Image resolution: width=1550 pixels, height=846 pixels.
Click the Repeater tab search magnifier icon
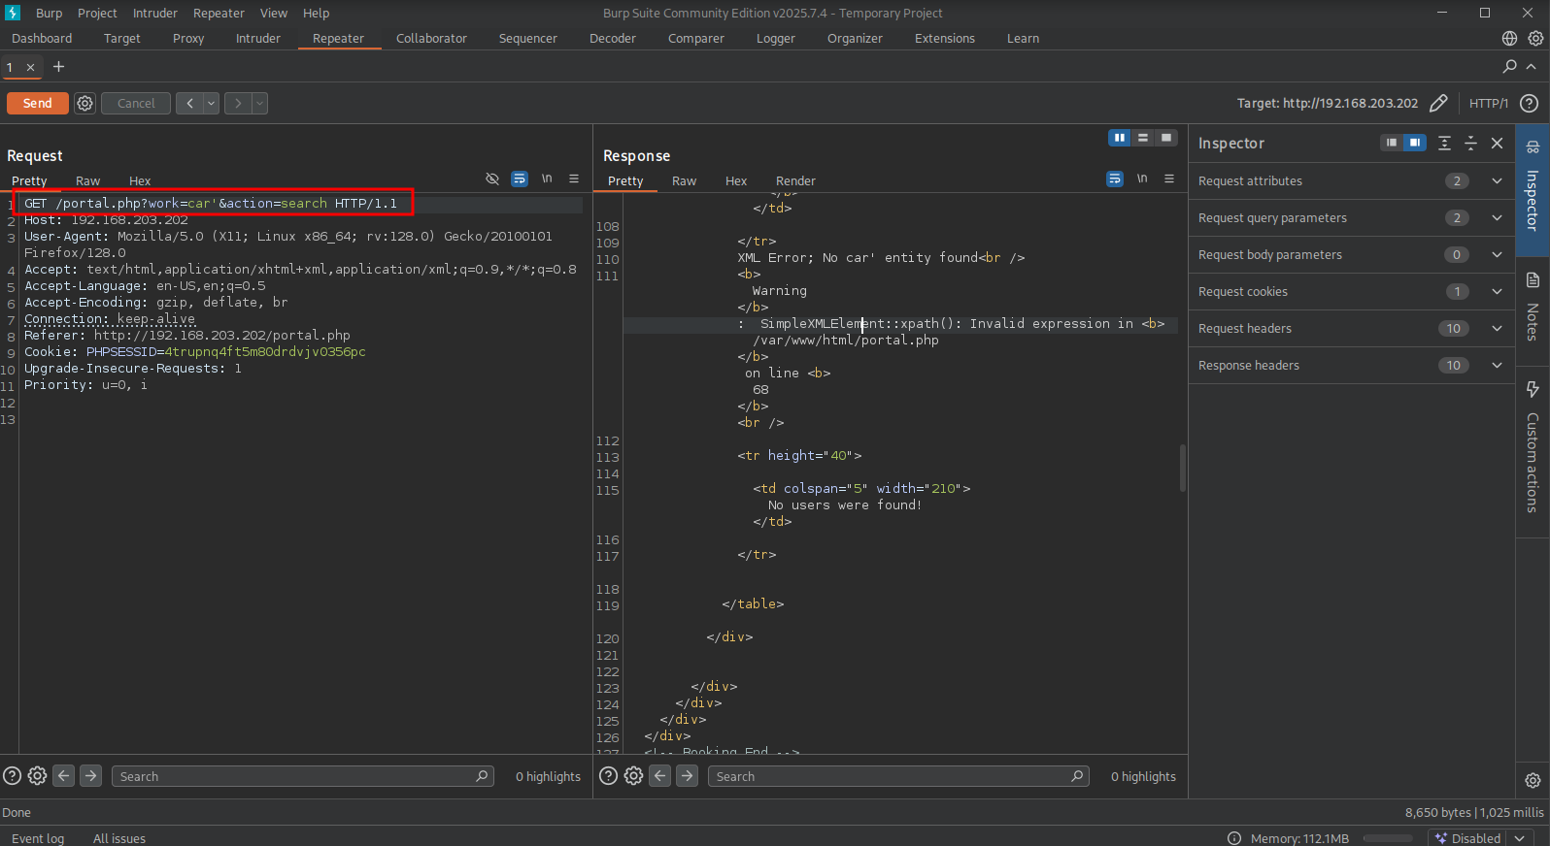(x=1509, y=67)
